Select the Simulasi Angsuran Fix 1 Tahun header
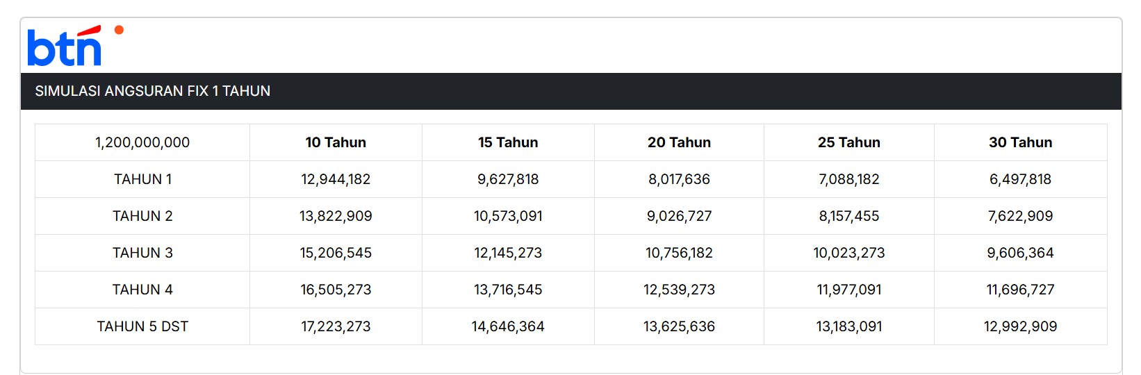 pyautogui.click(x=153, y=91)
